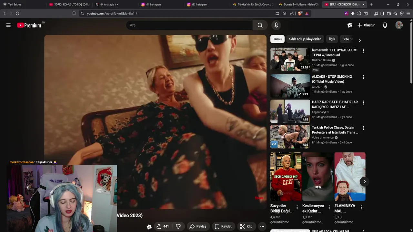The height and width of the screenshot is (232, 413).
Task: Click the address bar URL
Action: coord(112,14)
